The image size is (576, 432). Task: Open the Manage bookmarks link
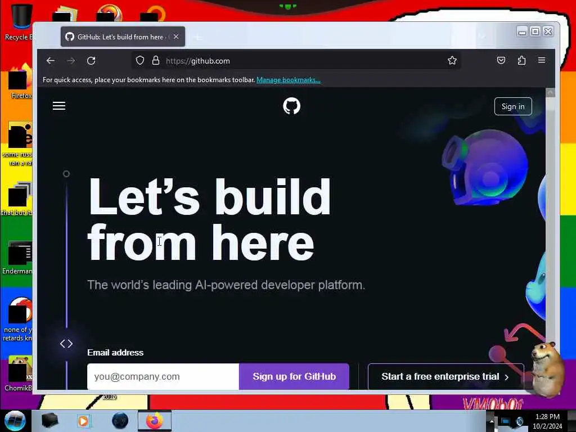[x=289, y=80]
